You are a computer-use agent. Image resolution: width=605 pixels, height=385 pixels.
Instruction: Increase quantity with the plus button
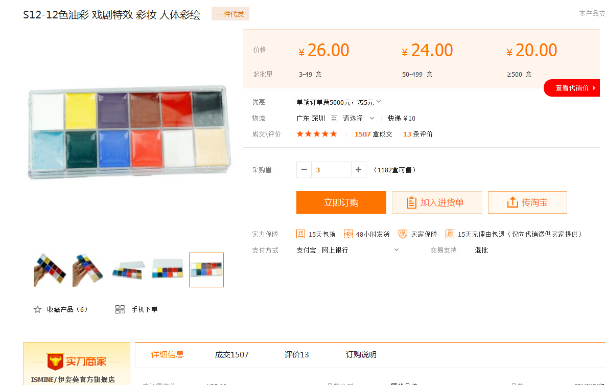click(358, 170)
